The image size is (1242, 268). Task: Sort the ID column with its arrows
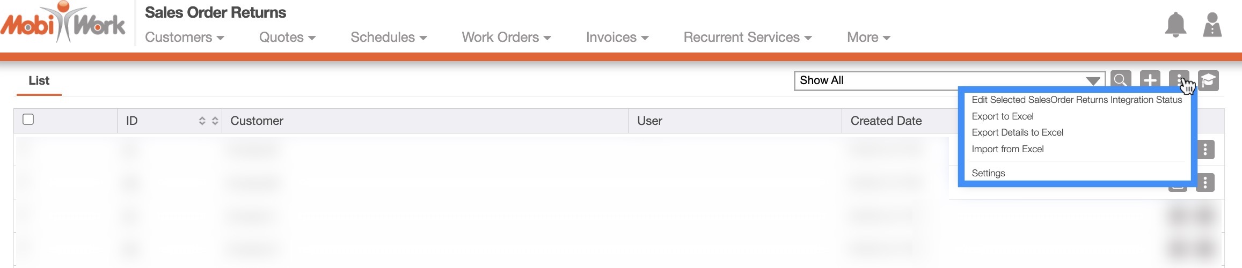[x=208, y=121]
